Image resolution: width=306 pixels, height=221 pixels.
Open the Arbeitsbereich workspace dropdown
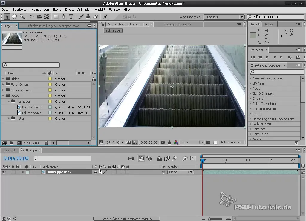pyautogui.click(x=224, y=17)
